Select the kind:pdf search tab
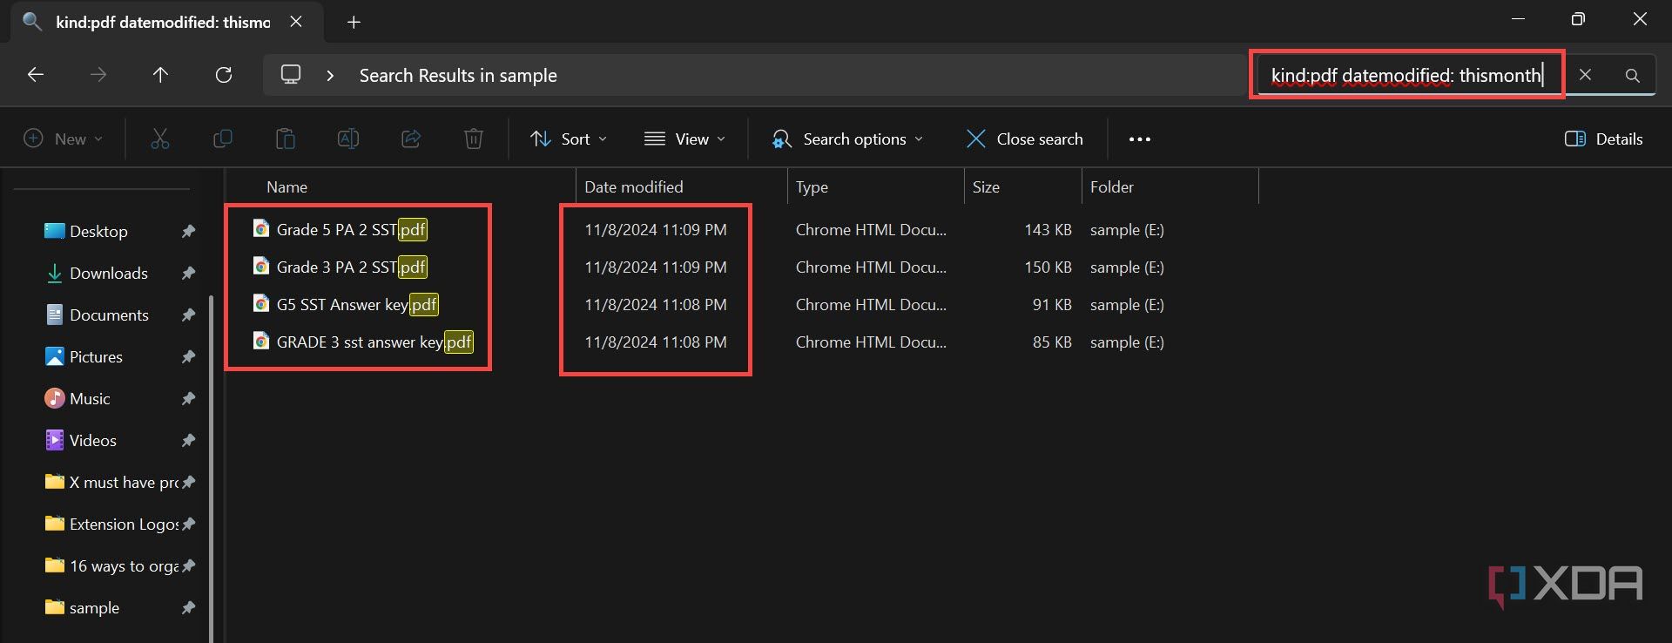This screenshot has height=643, width=1672. coord(163,22)
